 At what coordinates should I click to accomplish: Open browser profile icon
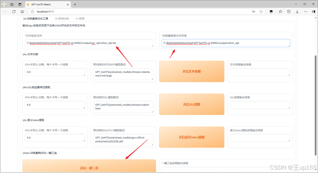pos(4,4)
